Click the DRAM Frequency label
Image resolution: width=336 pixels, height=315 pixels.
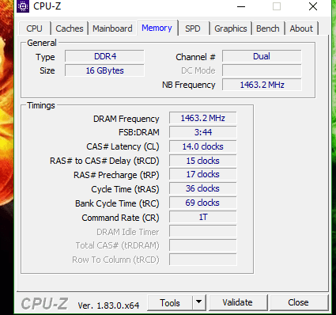126,119
